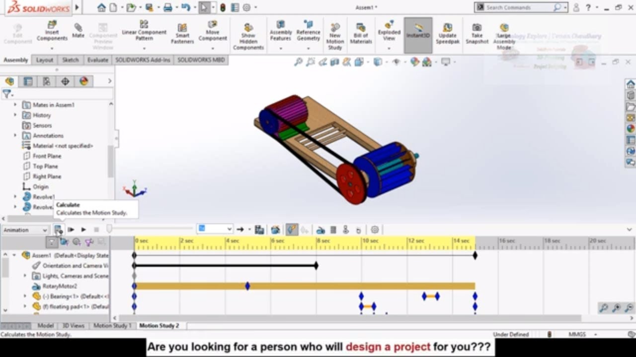Click Take Snapshot
The width and height of the screenshot is (636, 357).
[x=477, y=34]
